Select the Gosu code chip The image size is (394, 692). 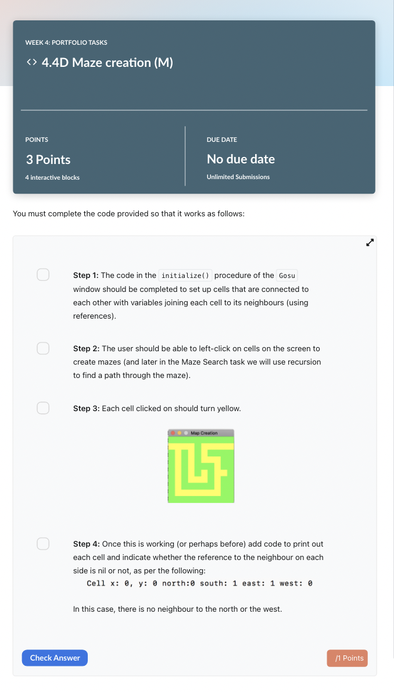(287, 276)
